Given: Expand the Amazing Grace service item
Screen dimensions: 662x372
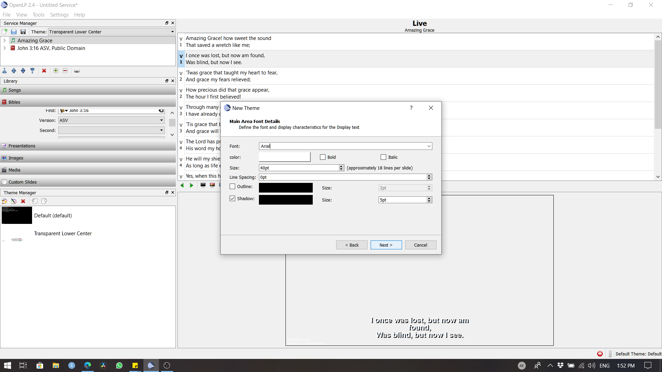Looking at the screenshot, I should click(x=4, y=40).
